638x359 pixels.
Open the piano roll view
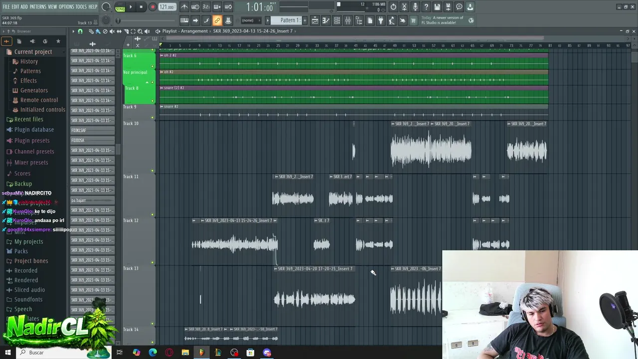(x=326, y=20)
